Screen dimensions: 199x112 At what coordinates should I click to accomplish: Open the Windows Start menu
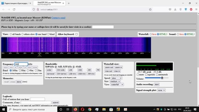click(3, 109)
